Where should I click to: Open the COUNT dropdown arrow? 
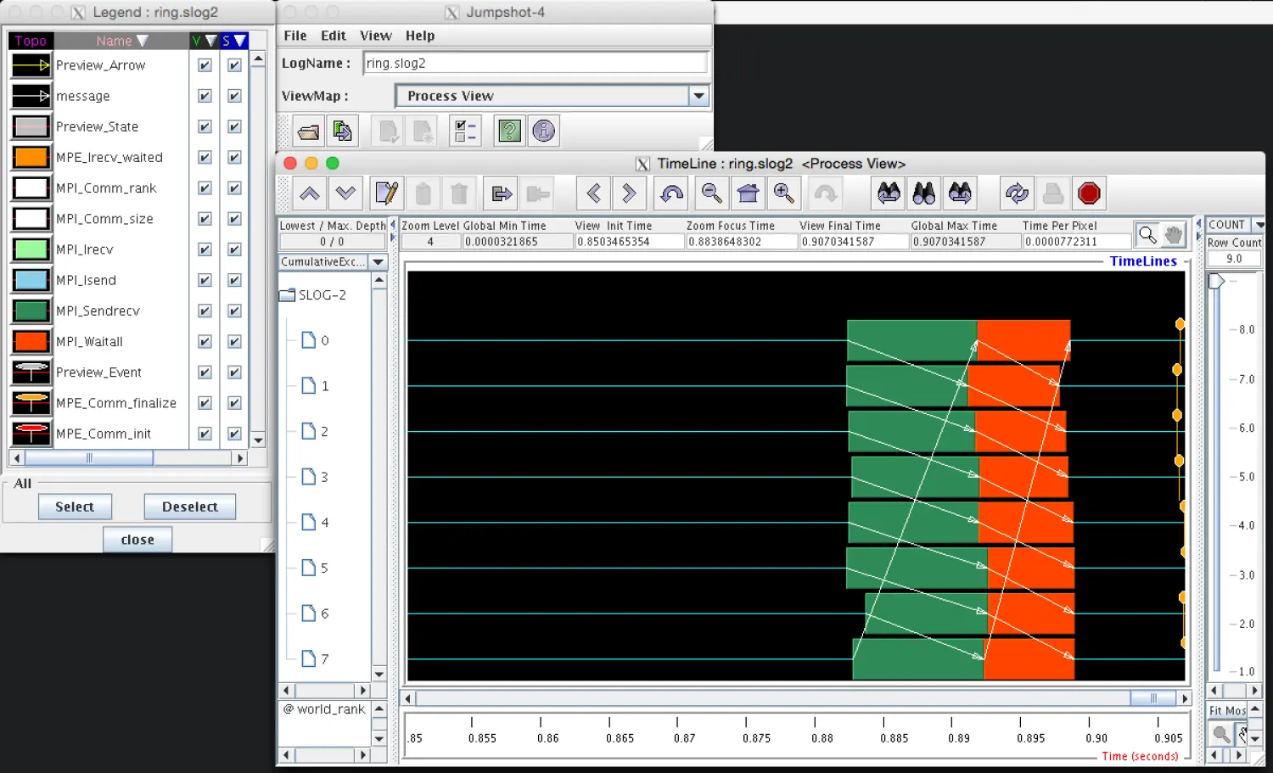(1259, 225)
